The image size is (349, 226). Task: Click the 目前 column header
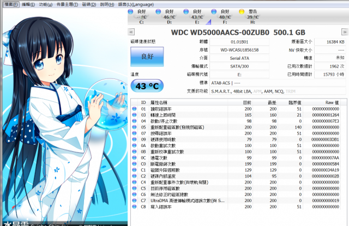(x=240, y=102)
